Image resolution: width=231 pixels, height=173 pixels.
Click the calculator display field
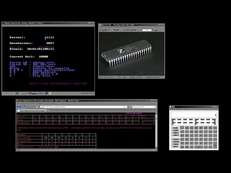194,115
